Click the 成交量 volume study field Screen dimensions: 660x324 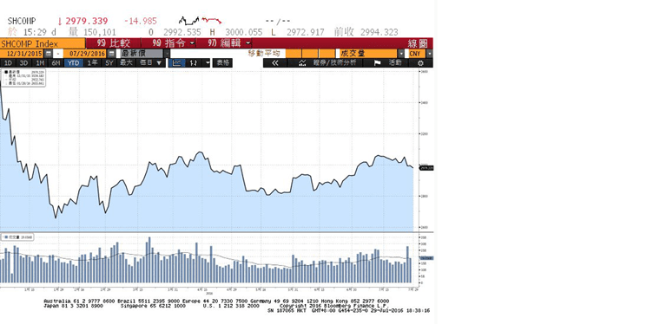tap(369, 54)
